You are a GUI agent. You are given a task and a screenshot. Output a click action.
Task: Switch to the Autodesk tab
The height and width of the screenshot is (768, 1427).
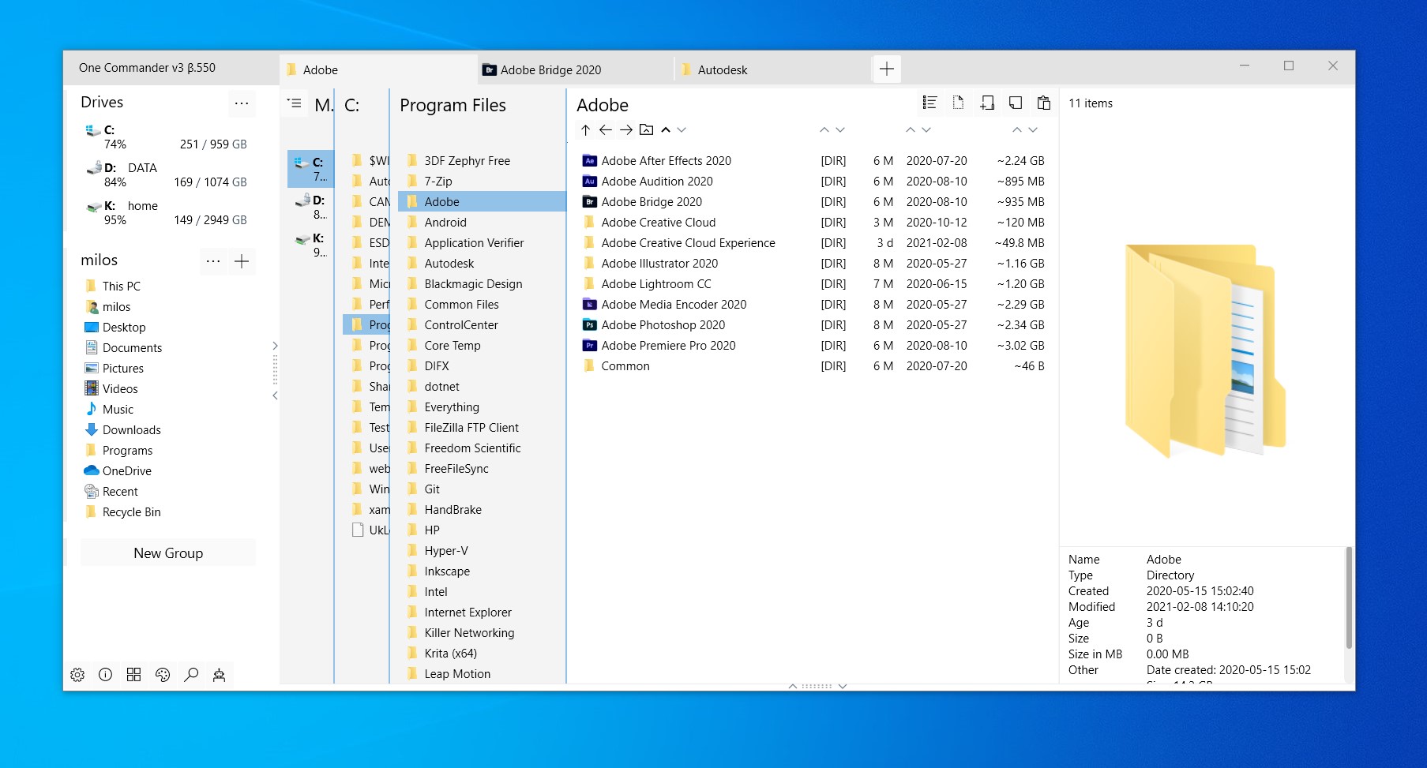coord(772,69)
